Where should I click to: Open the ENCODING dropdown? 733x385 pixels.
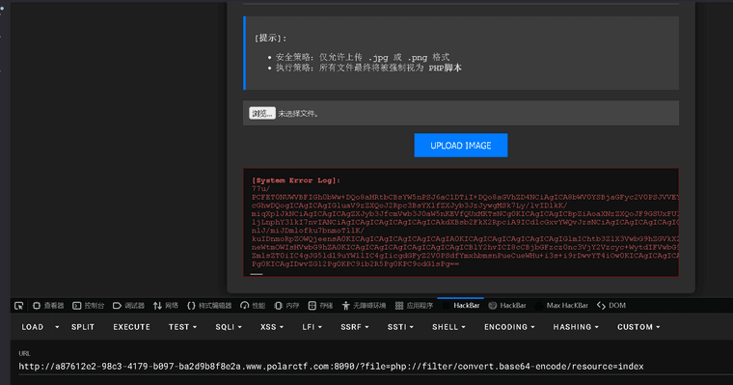(x=509, y=327)
